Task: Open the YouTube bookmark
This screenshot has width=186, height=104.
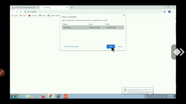Action: pyautogui.click(x=33, y=16)
